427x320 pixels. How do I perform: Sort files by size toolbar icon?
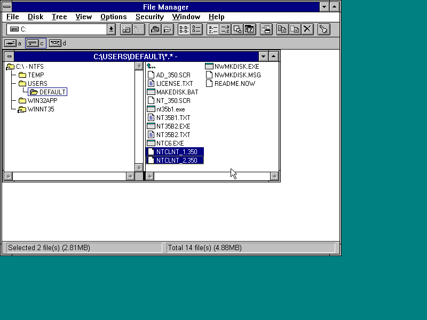(x=238, y=29)
